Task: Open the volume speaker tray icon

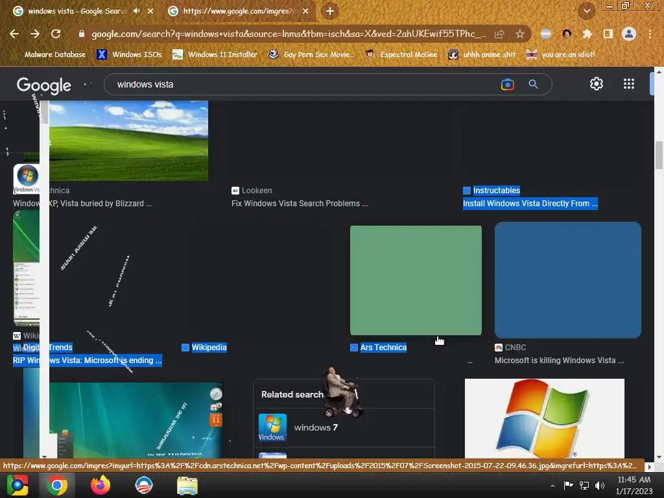Action: [x=600, y=485]
